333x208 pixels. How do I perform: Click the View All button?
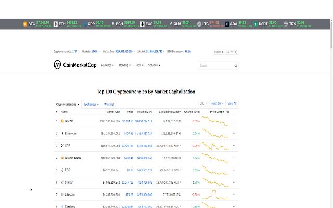(x=232, y=103)
